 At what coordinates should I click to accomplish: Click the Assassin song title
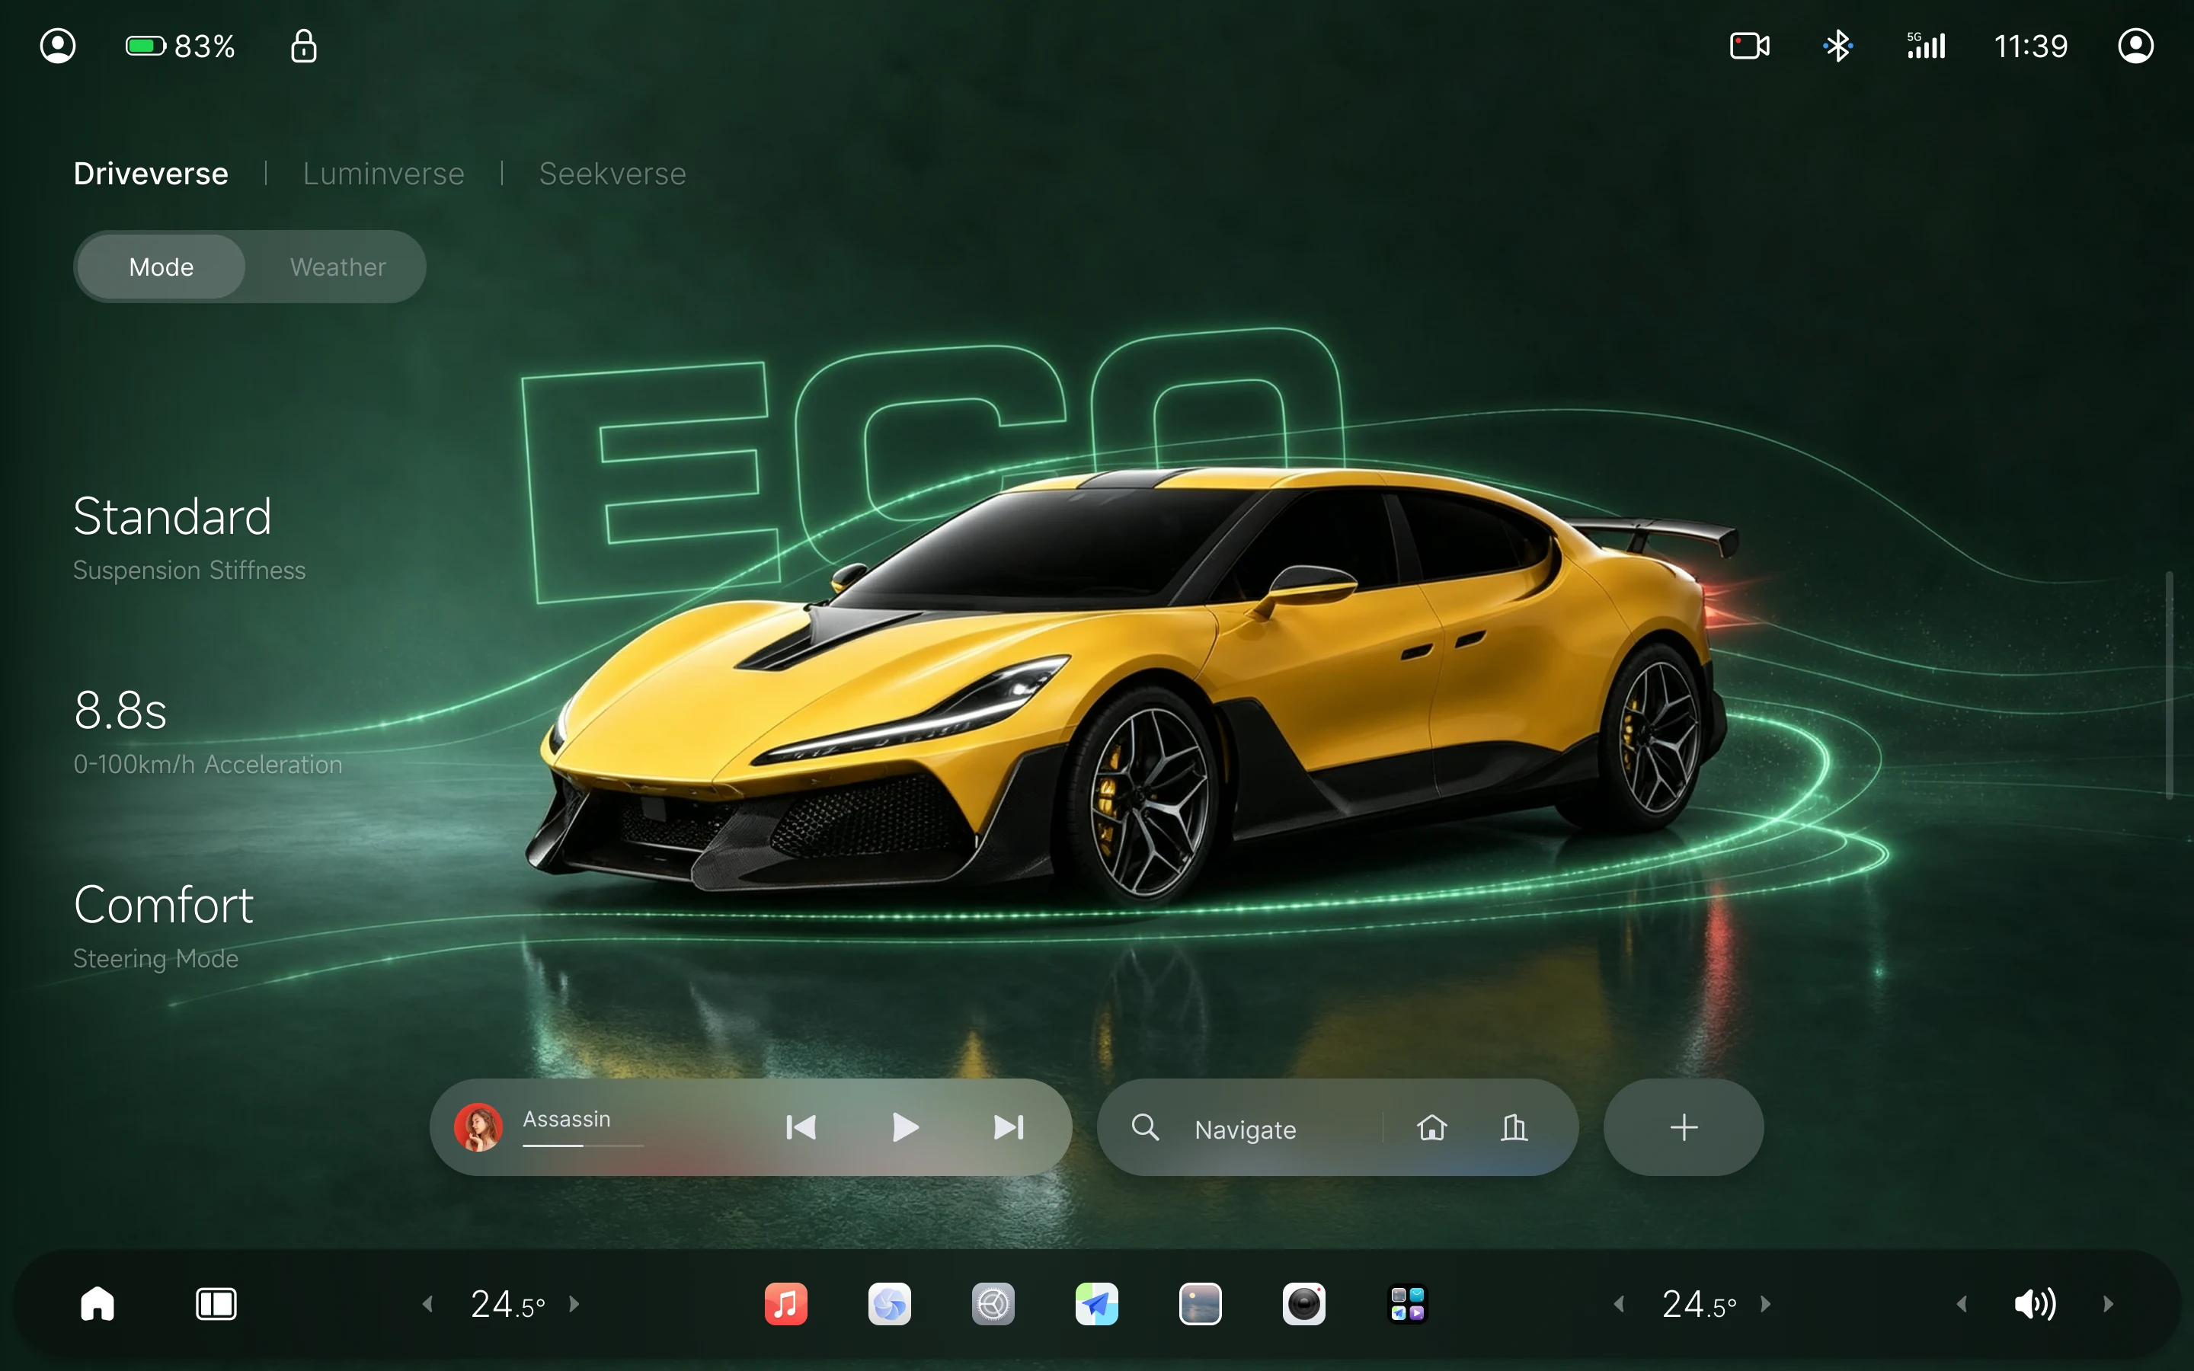[x=567, y=1119]
